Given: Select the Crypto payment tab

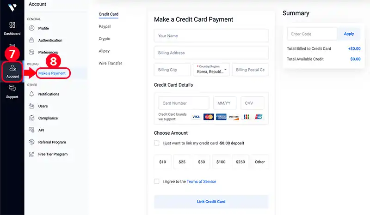Looking at the screenshot, I should point(105,39).
